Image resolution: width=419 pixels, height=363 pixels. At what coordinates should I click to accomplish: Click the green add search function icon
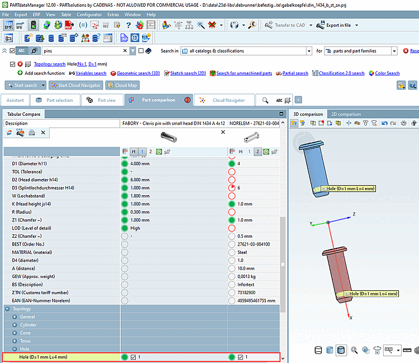click(20, 73)
